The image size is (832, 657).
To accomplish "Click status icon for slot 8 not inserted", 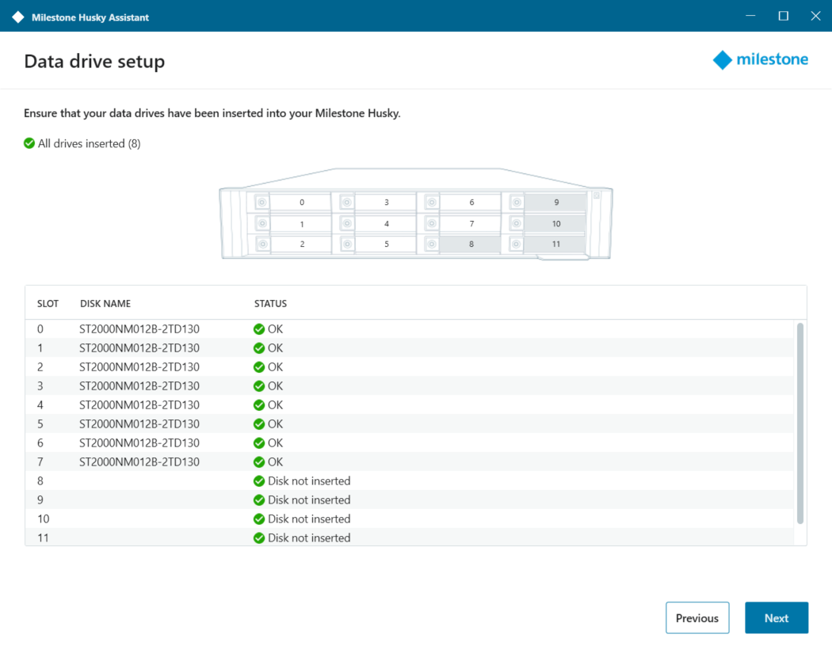I will (259, 481).
